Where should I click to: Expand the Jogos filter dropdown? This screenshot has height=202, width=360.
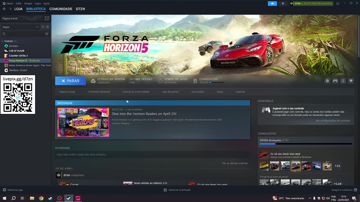click(x=20, y=27)
